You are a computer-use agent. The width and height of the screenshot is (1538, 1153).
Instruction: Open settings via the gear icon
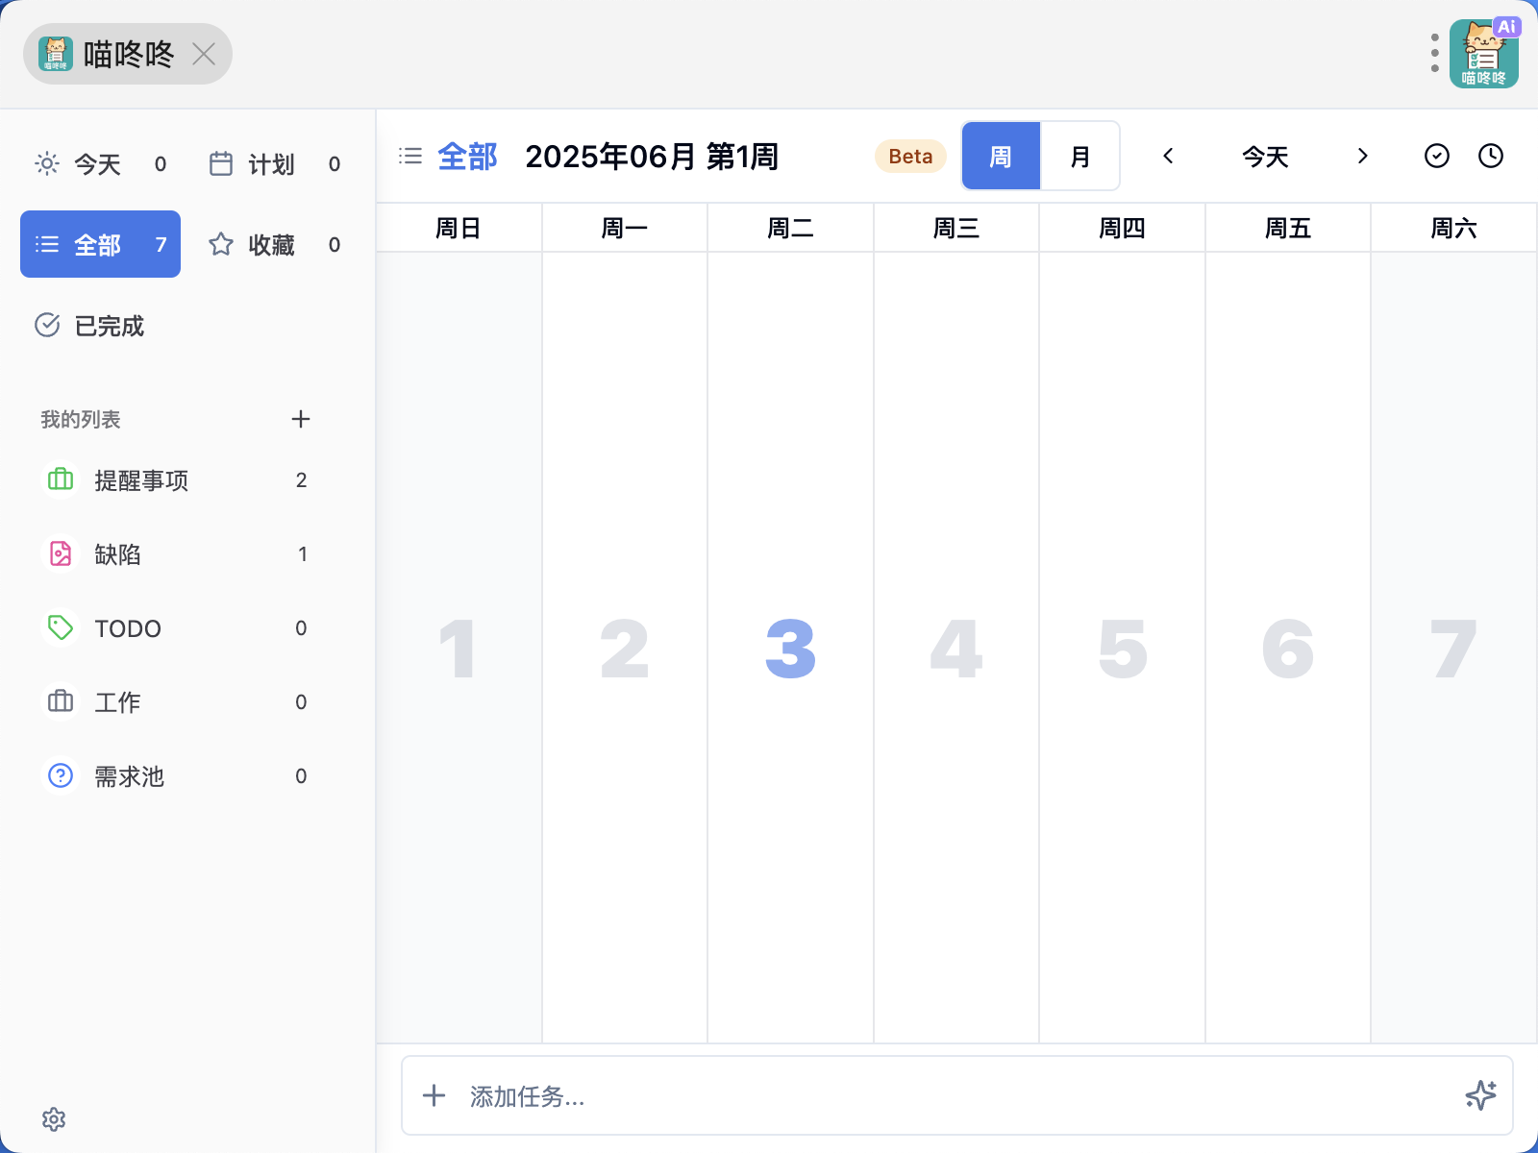coord(54,1118)
